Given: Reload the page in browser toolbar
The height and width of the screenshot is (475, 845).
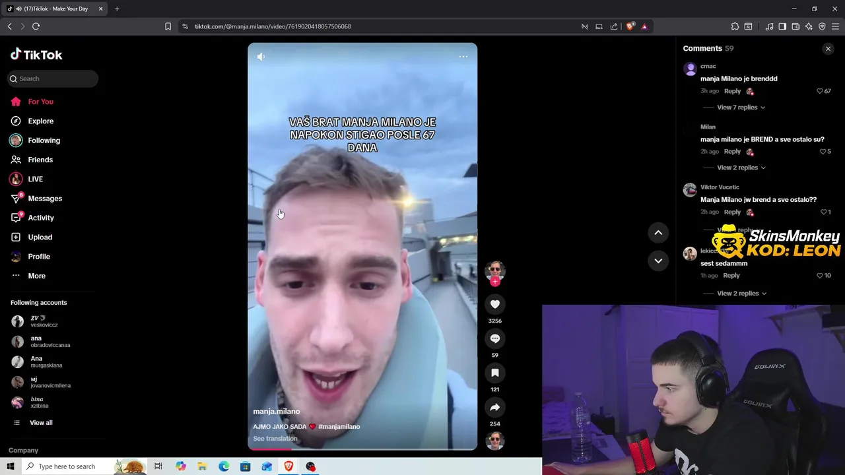Looking at the screenshot, I should click(36, 26).
